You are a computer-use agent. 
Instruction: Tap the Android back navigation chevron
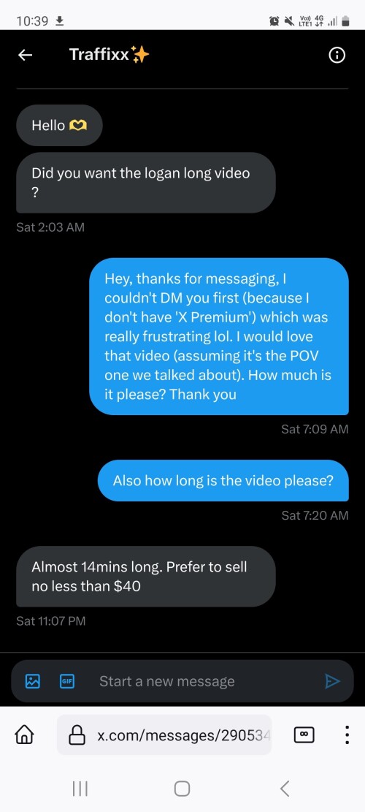(285, 789)
